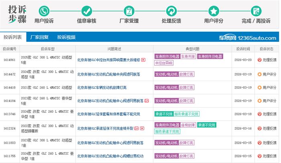Viewport: 281px width, 163px height.
Task: Switch to the 投诉视频 tab
Action: coord(66,37)
